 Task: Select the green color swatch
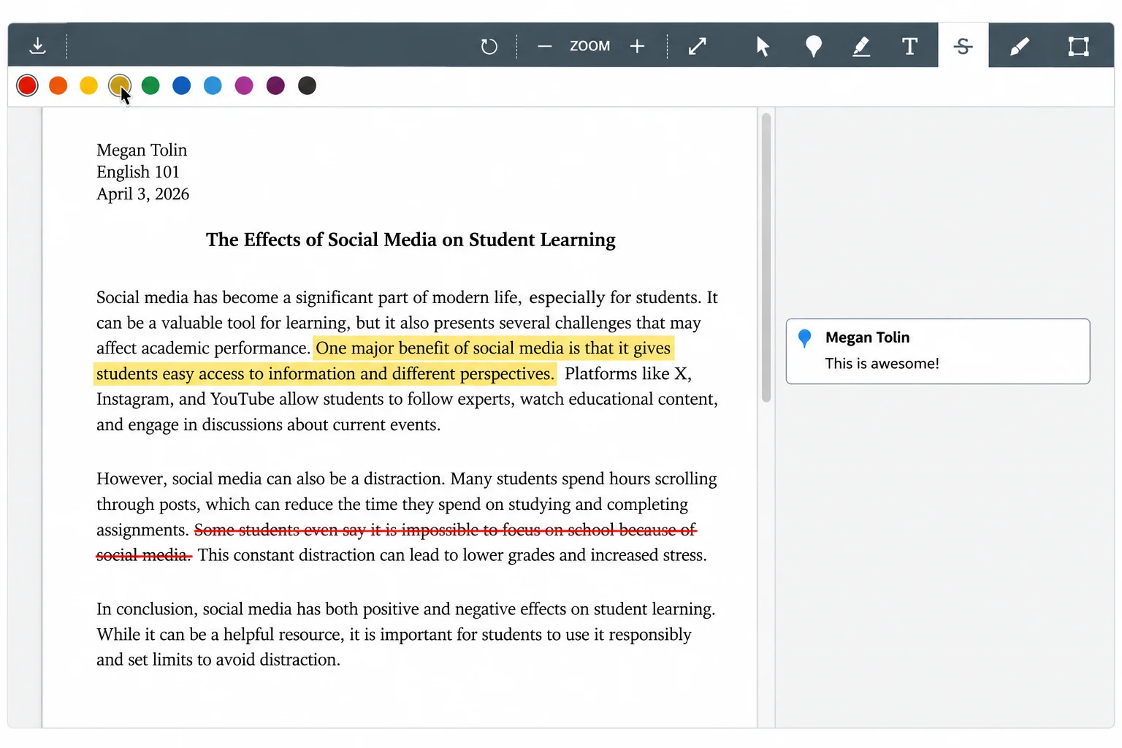coord(150,85)
